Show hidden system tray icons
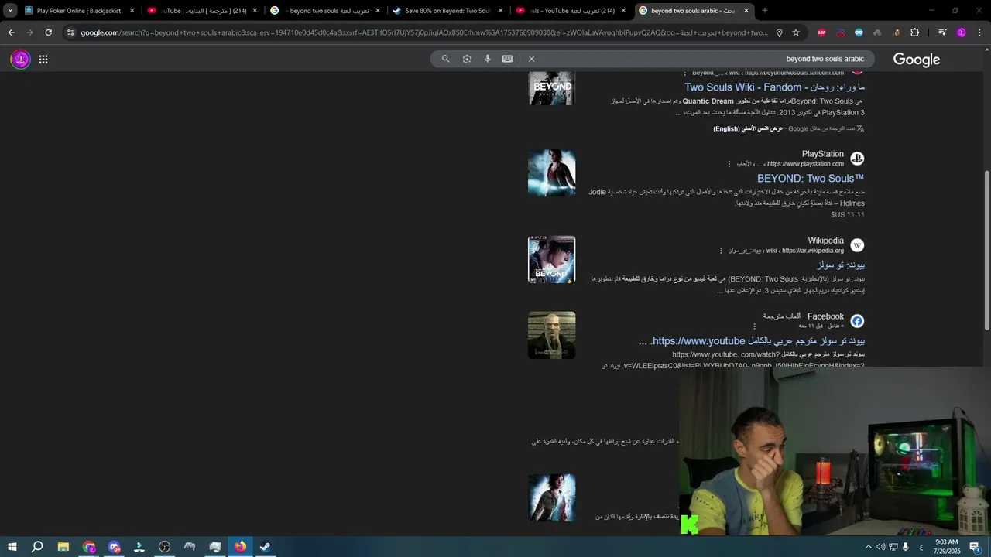 pos(868,547)
